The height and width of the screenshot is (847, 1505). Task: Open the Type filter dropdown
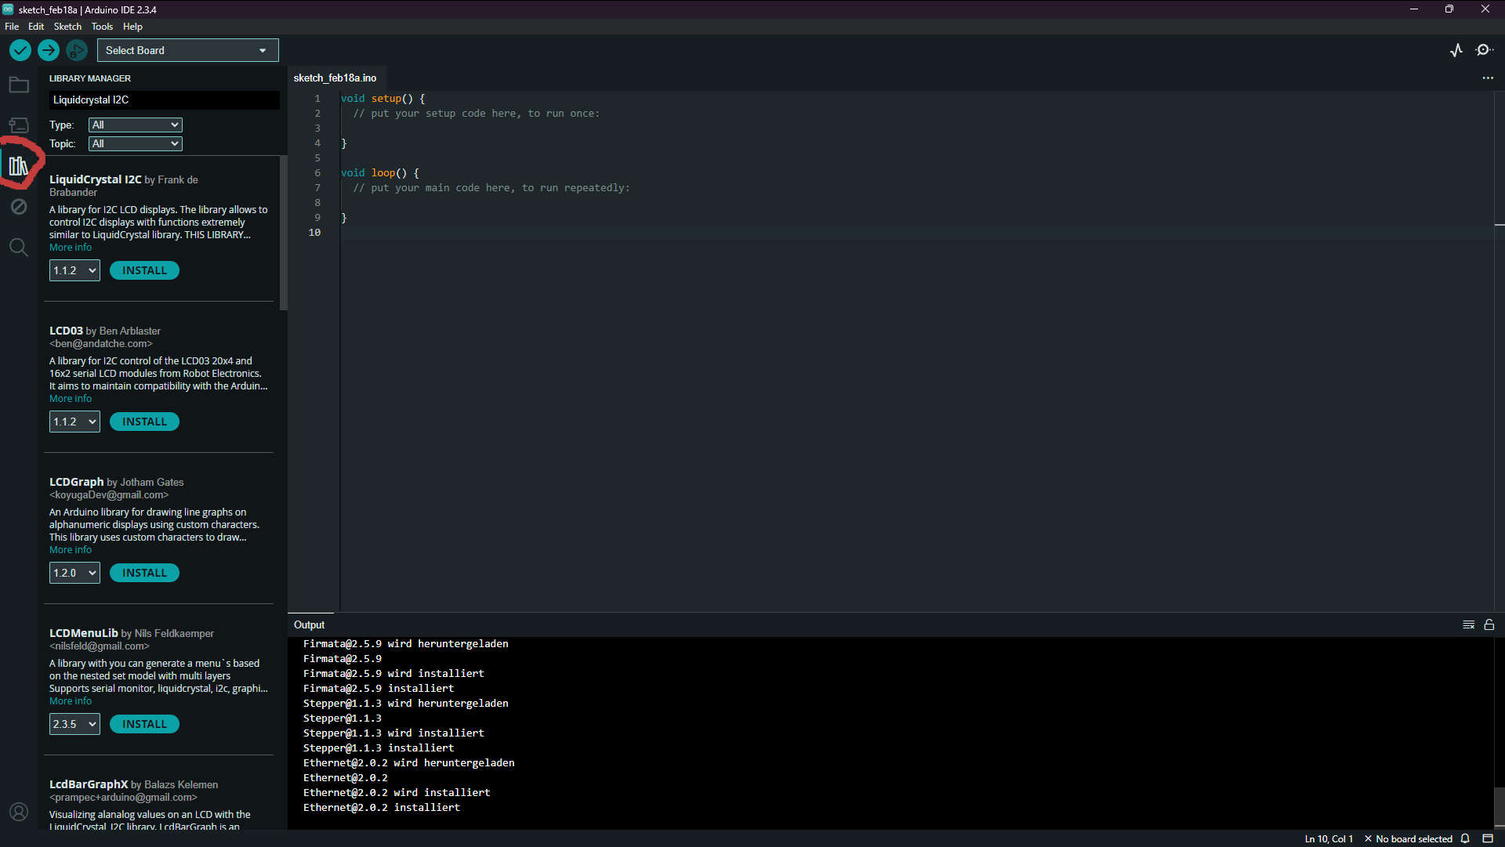[136, 125]
